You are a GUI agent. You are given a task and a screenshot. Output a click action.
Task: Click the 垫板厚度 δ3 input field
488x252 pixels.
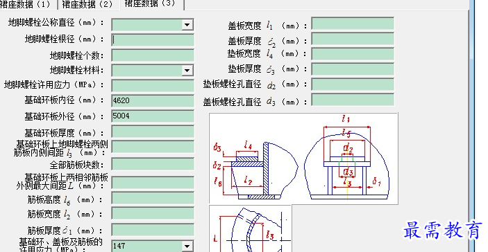(353, 69)
